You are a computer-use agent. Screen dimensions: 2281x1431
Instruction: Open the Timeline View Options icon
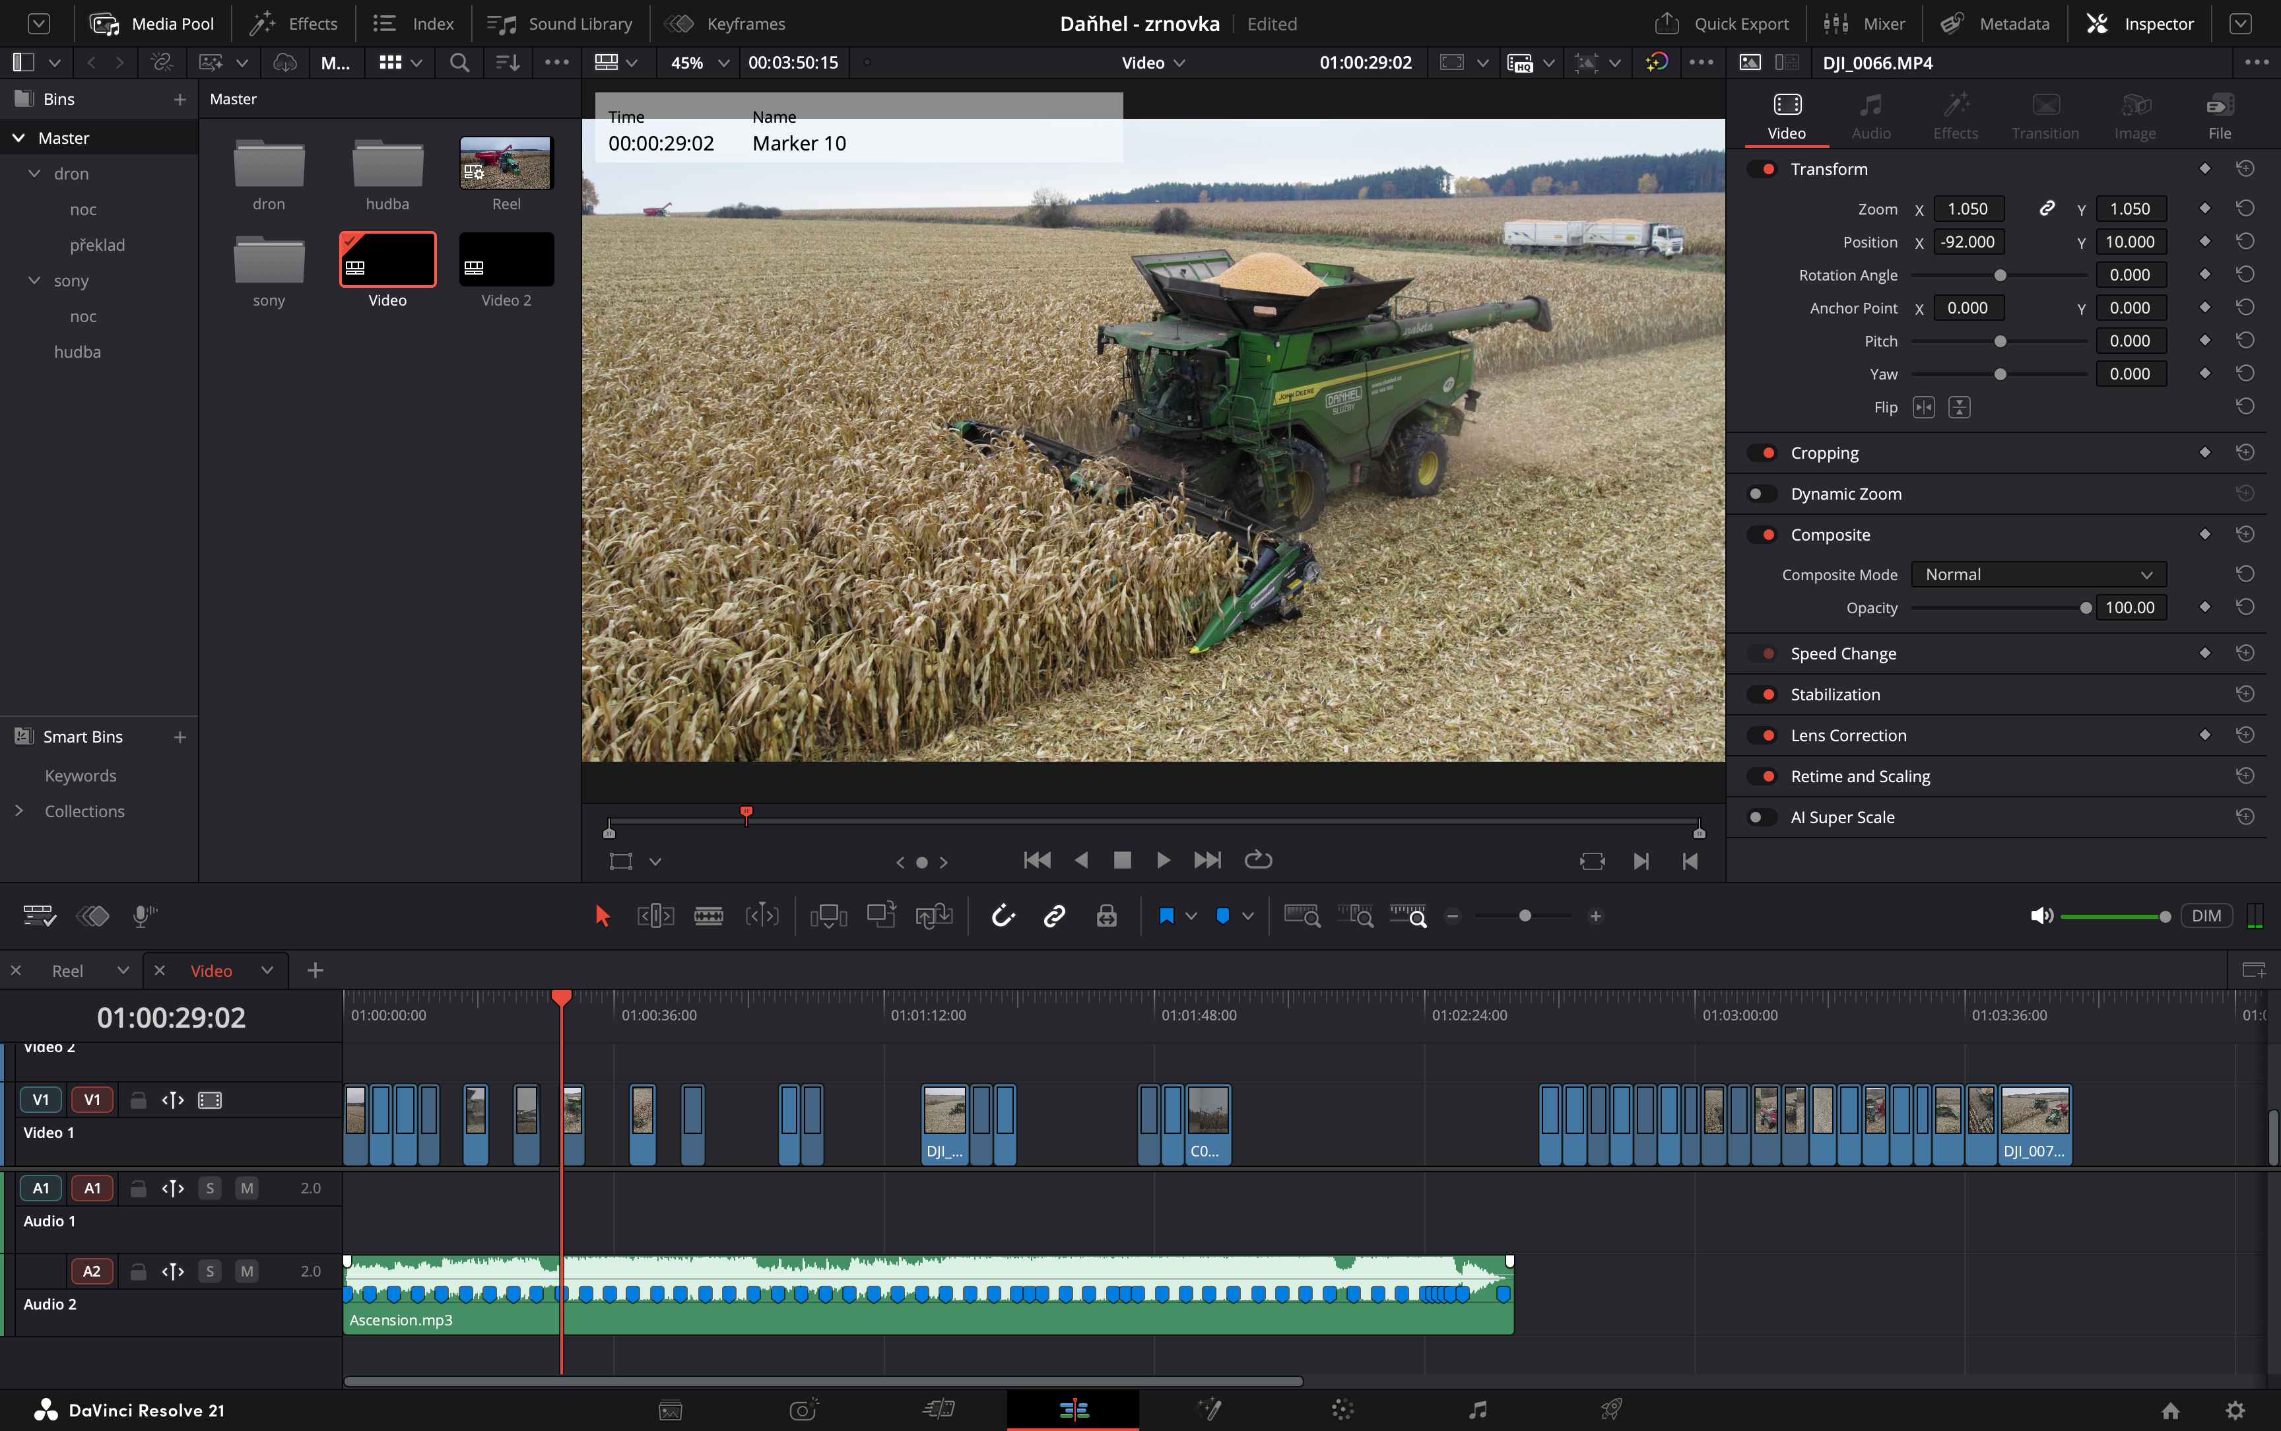(x=39, y=915)
